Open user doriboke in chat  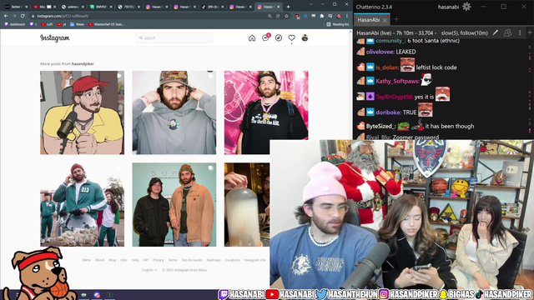click(x=389, y=112)
